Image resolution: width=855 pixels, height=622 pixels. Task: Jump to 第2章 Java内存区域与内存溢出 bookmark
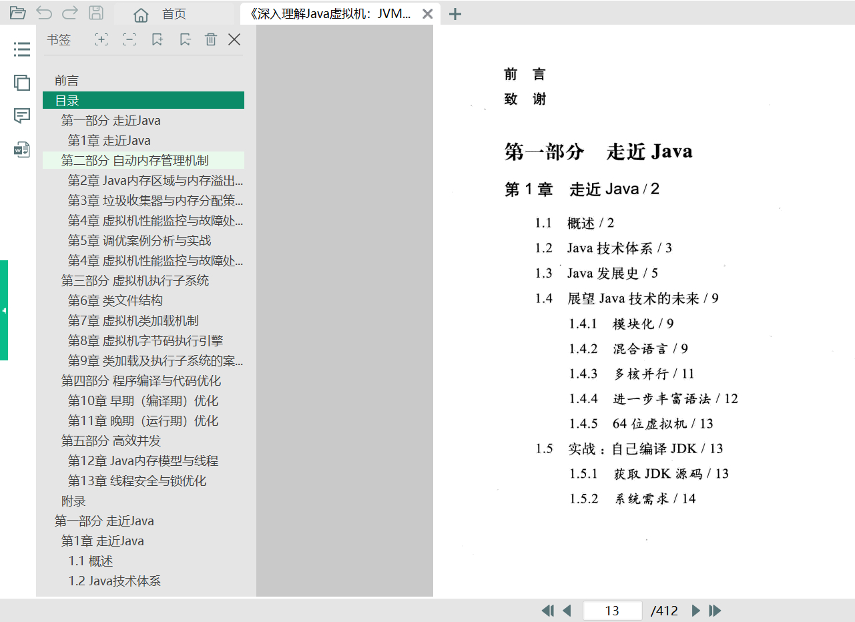[156, 181]
